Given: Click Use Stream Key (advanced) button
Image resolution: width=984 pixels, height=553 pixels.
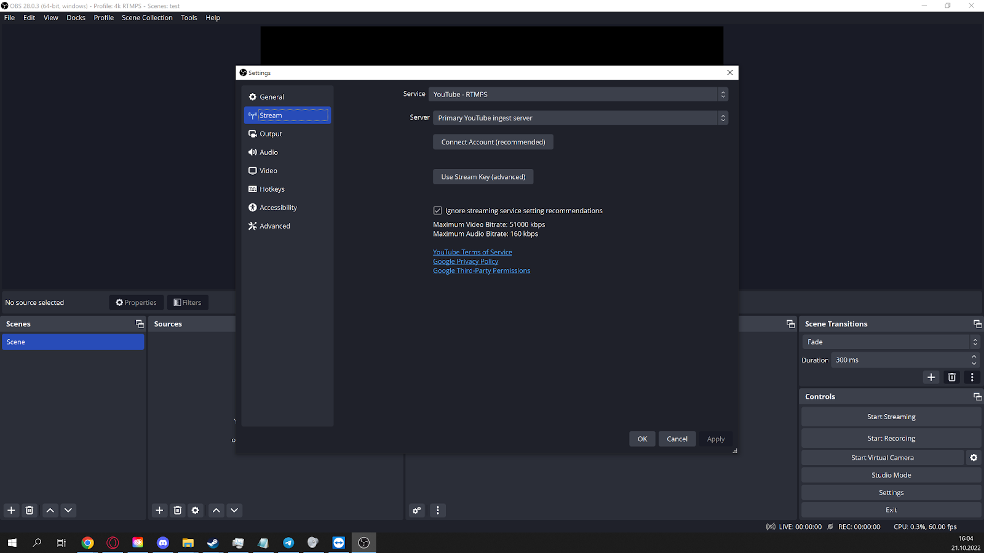Looking at the screenshot, I should pyautogui.click(x=483, y=177).
